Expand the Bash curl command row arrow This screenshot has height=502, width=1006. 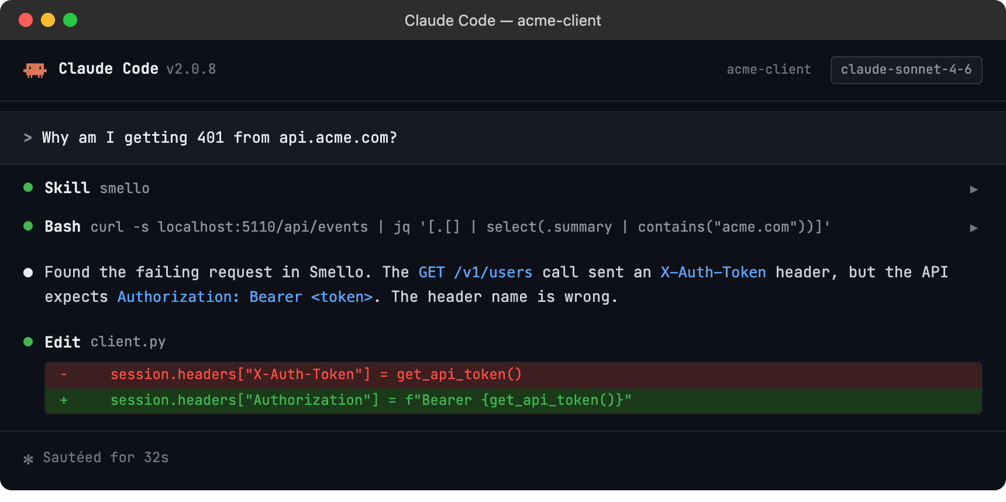(x=974, y=228)
